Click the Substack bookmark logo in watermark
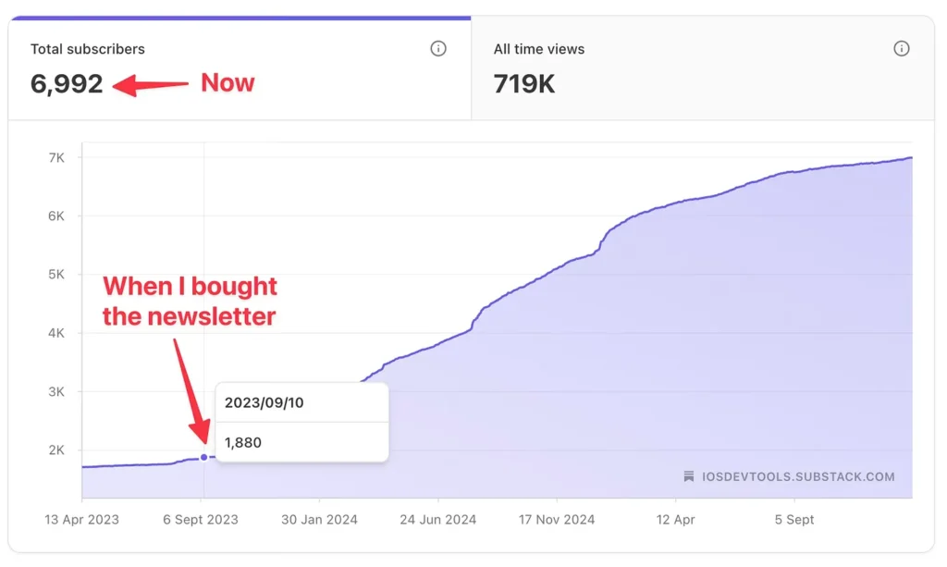Viewport: 947px width, 567px height. pos(688,476)
